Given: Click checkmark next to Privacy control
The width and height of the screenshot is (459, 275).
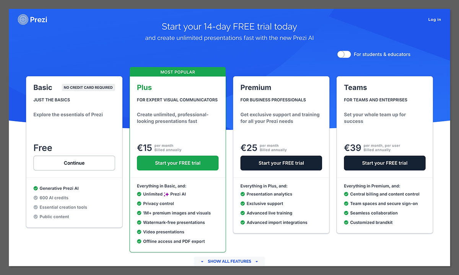Looking at the screenshot, I should (139, 203).
